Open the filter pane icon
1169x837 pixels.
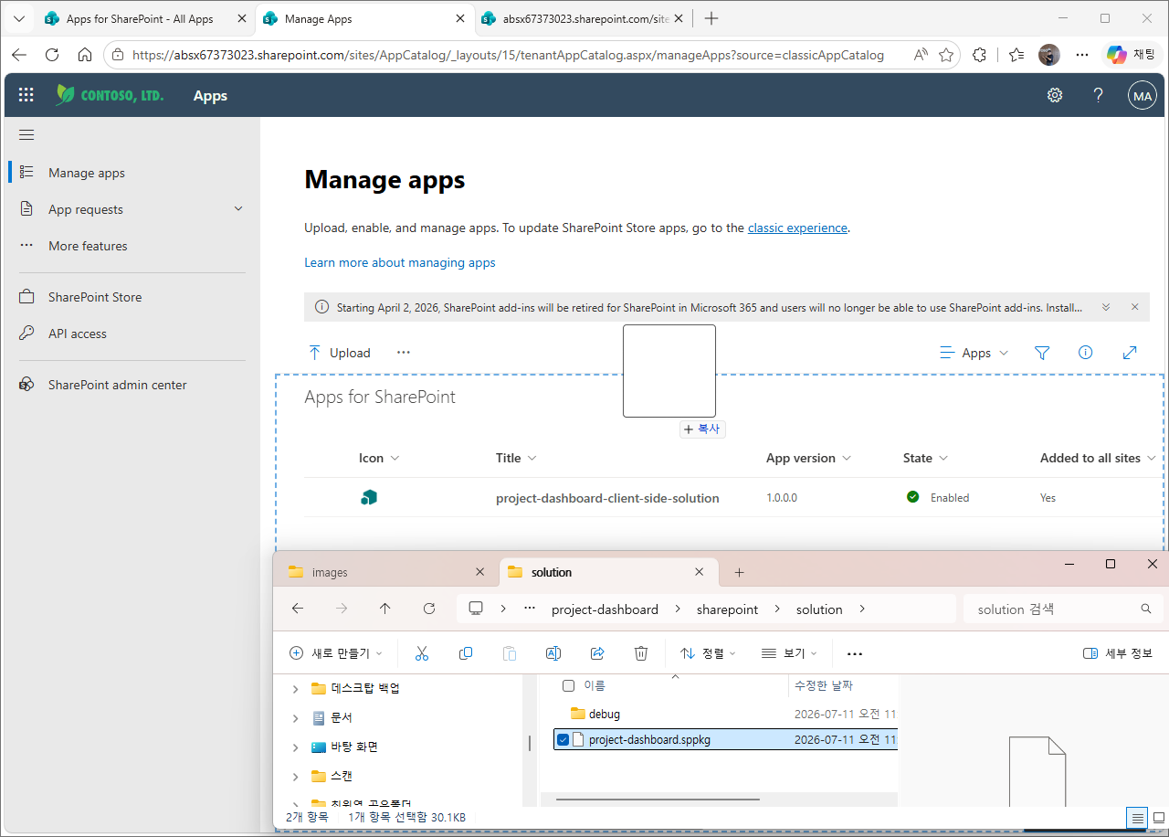tap(1042, 353)
